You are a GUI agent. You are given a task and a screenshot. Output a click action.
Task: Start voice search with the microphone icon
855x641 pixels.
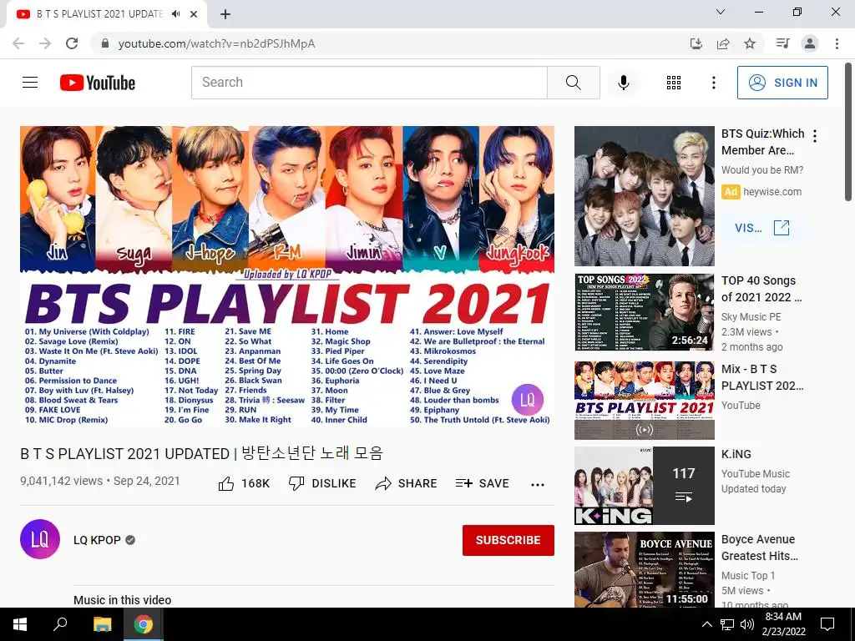(x=623, y=83)
